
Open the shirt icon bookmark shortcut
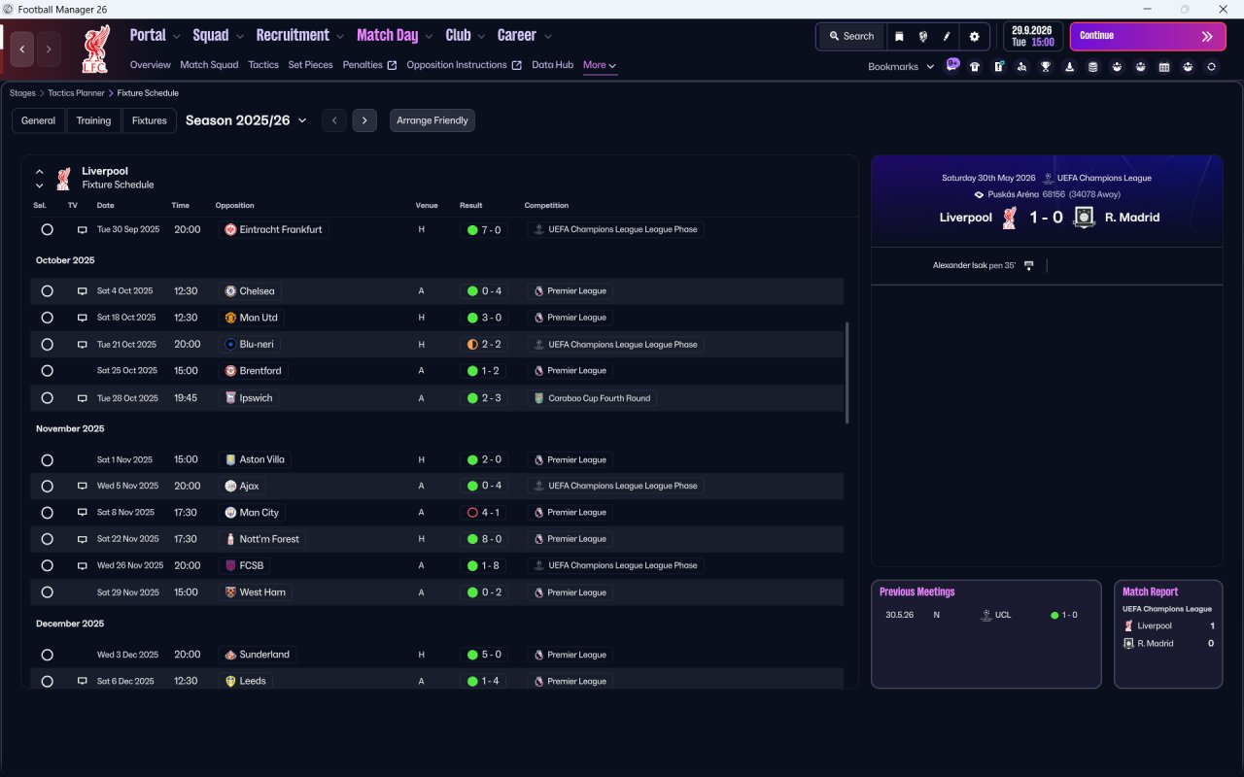975,67
